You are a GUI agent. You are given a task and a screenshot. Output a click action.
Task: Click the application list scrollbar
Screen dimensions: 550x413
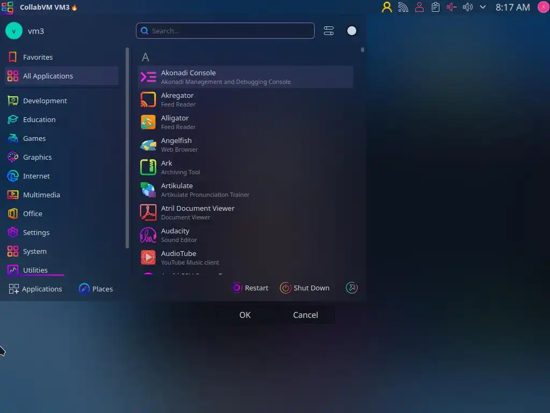point(363,50)
